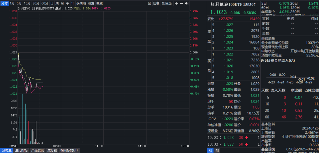Image resolution: width=319 pixels, height=153 pixels.
Task: Click the stock title 红利低波100ETF 159307
Action: (233, 5)
